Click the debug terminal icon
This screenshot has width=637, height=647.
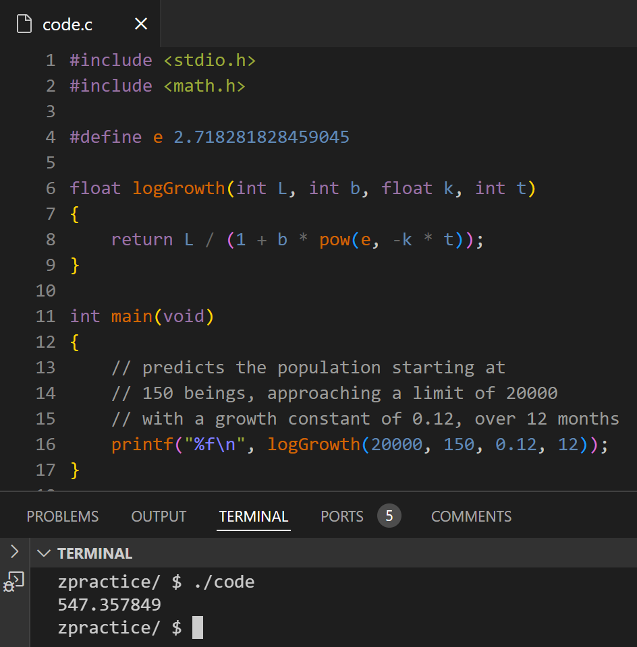(13, 582)
